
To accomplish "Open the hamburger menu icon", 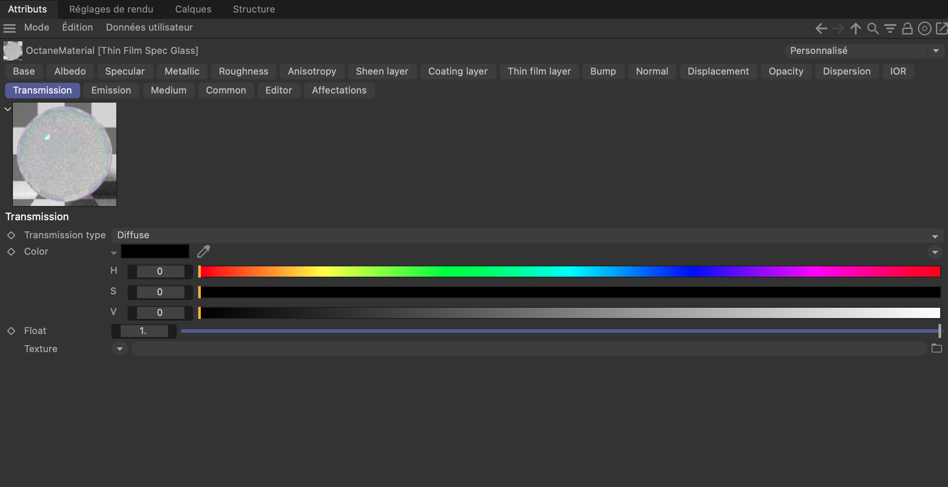I will (x=9, y=28).
